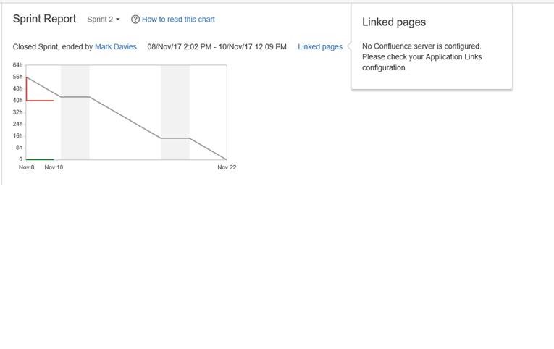Image resolution: width=554 pixels, height=349 pixels.
Task: Click the green time-spent line at chart bottom
Action: click(40, 160)
